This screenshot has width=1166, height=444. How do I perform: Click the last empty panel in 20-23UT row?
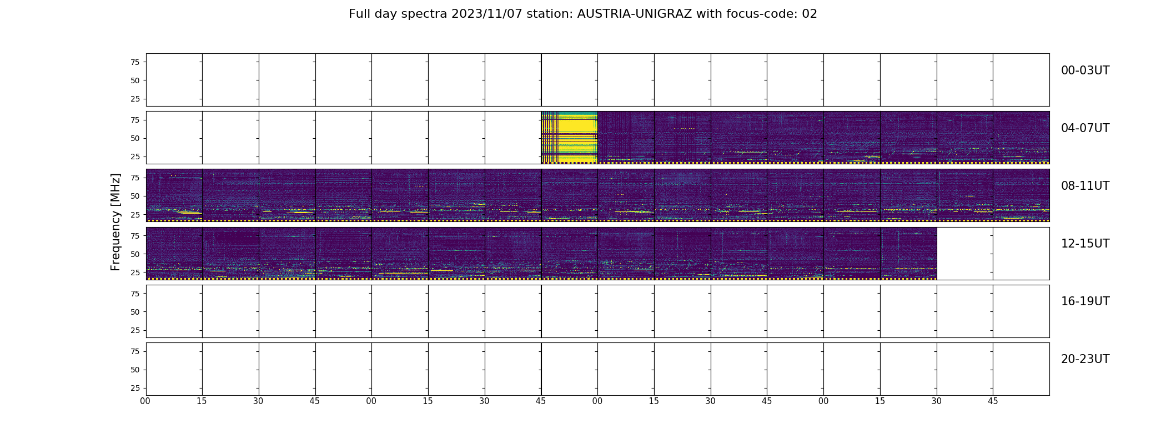click(x=1021, y=369)
